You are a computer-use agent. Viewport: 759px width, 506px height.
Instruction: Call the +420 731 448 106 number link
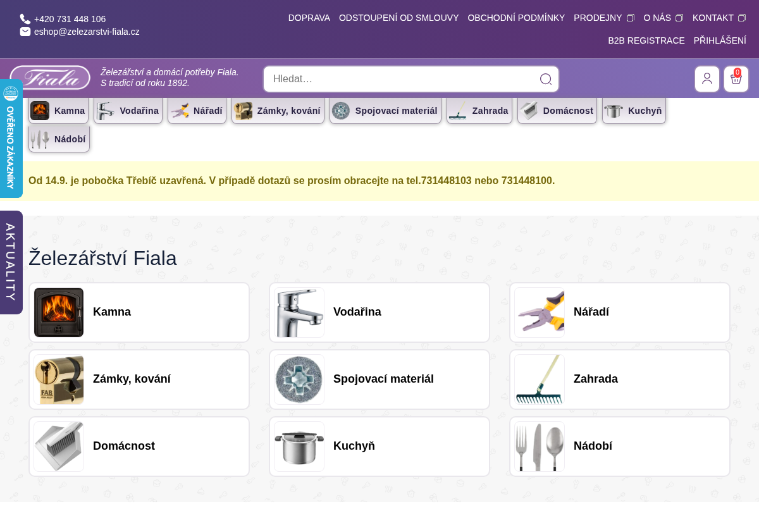click(70, 19)
